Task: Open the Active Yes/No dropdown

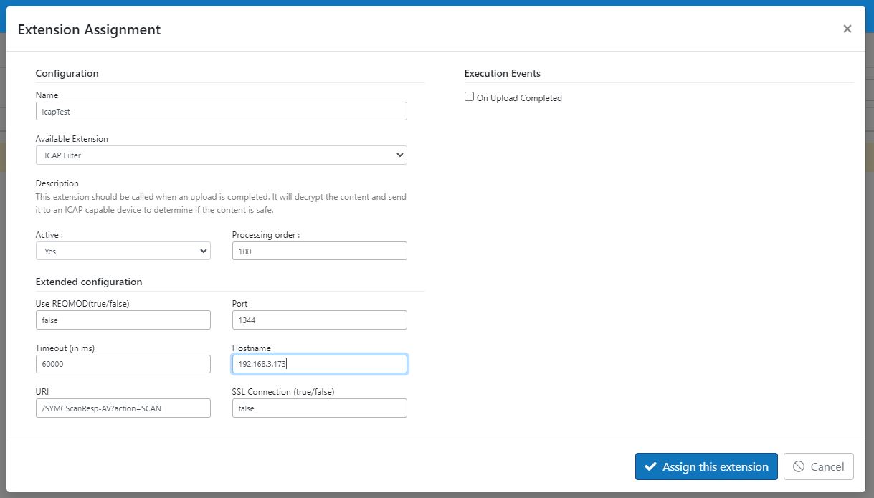Action: (123, 251)
